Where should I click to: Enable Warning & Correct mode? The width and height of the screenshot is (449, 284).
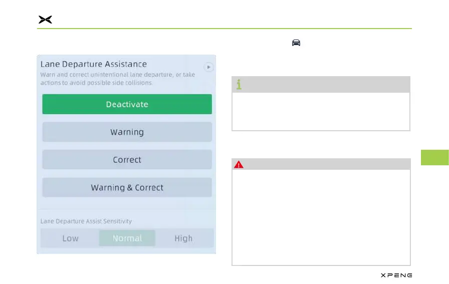click(x=127, y=187)
